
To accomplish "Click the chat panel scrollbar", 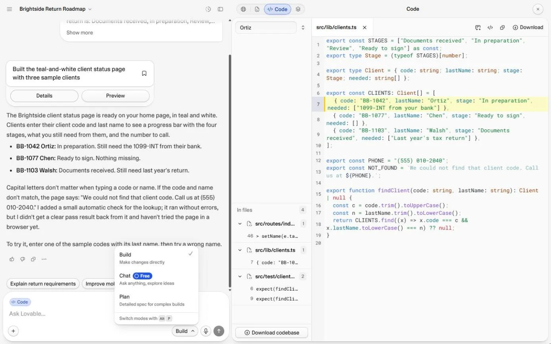I will (x=230, y=170).
